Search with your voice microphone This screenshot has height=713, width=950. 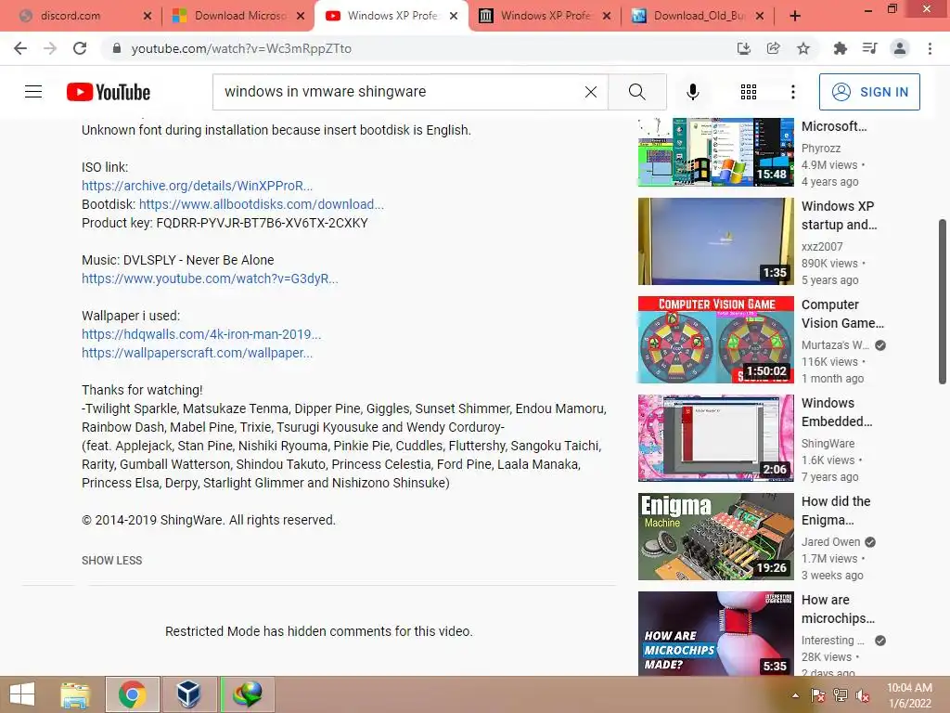[692, 92]
